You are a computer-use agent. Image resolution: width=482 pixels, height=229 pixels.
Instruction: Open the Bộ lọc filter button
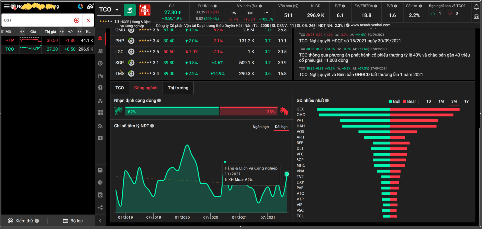tap(73, 221)
